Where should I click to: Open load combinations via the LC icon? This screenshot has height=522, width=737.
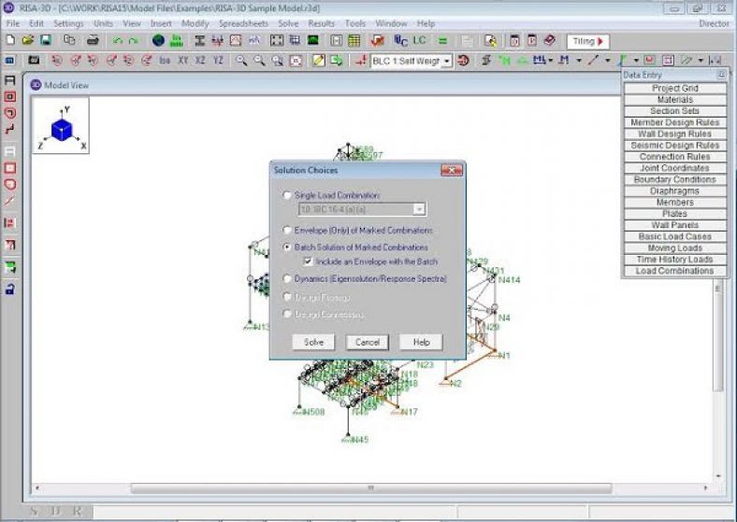[419, 41]
